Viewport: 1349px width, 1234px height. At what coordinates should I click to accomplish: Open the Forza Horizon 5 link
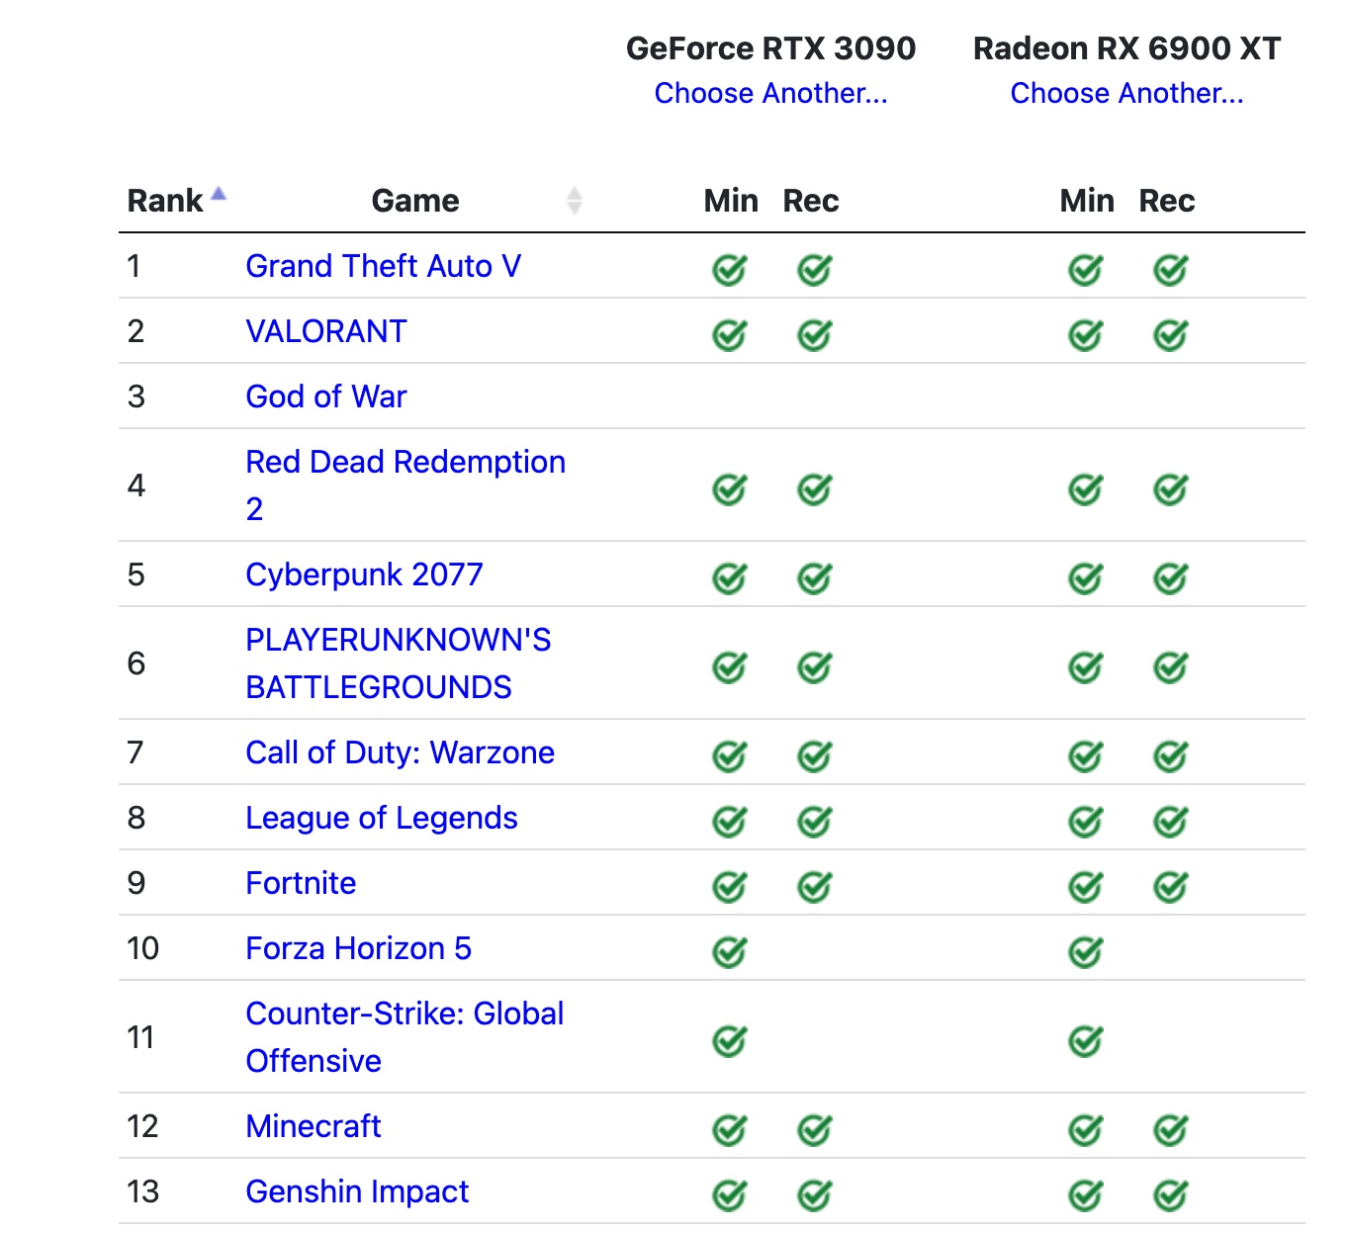click(359, 948)
